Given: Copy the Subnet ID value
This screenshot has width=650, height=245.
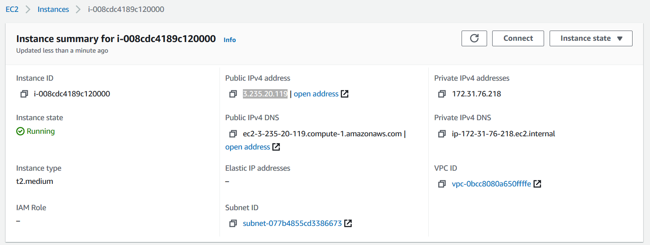Looking at the screenshot, I should (233, 223).
